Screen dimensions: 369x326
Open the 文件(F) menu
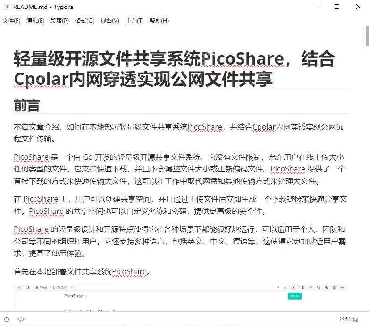point(11,21)
